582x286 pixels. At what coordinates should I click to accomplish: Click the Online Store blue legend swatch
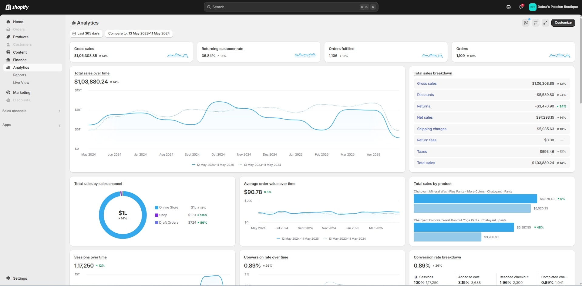tap(156, 208)
